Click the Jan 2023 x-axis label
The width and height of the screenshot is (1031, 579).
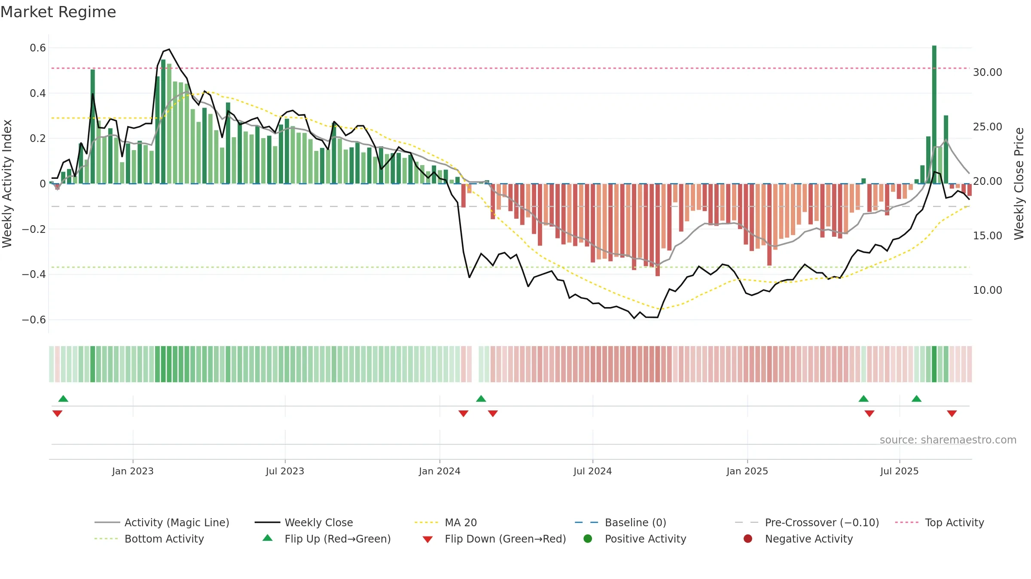133,471
